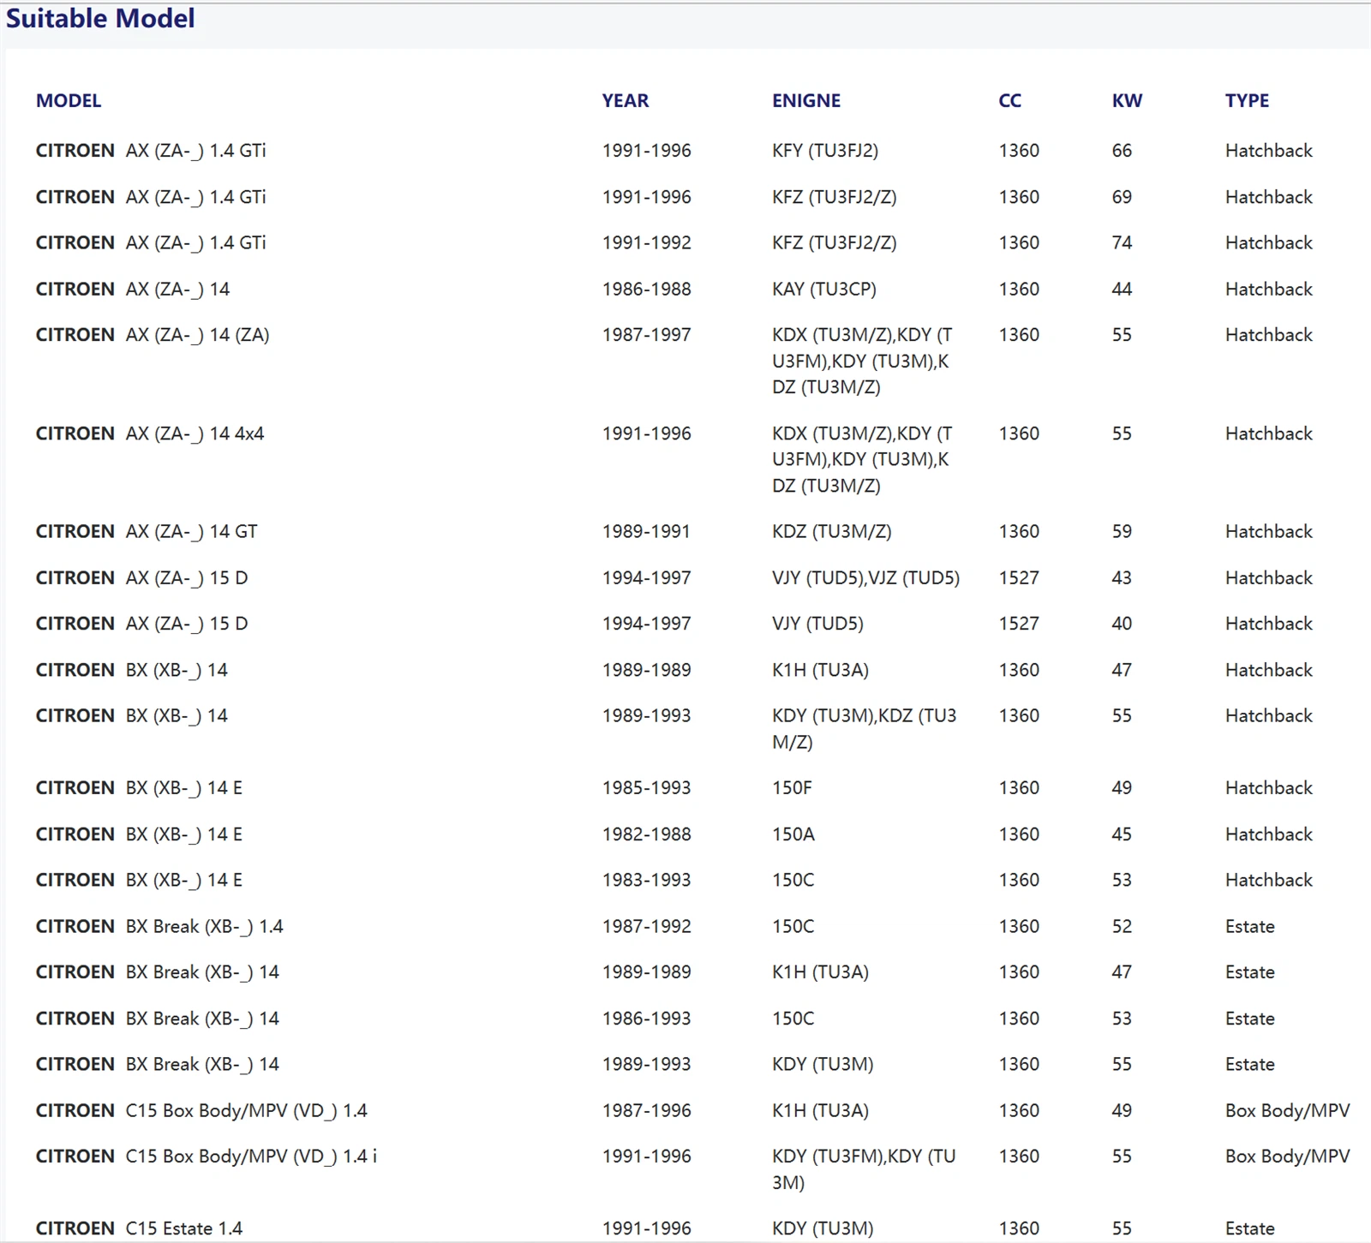Click year cell '1991-1992'

pyautogui.click(x=647, y=242)
